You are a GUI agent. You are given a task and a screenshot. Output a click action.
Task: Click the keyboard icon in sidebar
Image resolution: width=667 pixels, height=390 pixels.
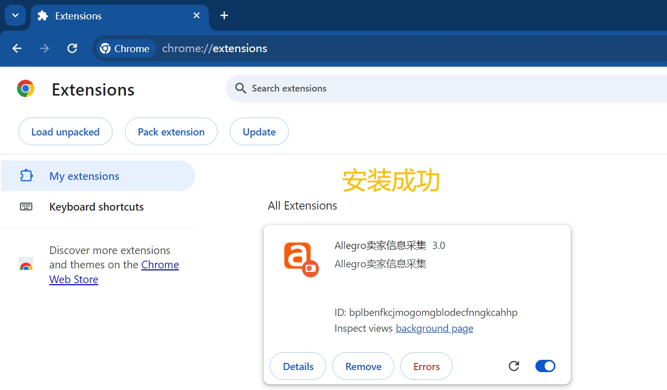pyautogui.click(x=26, y=207)
